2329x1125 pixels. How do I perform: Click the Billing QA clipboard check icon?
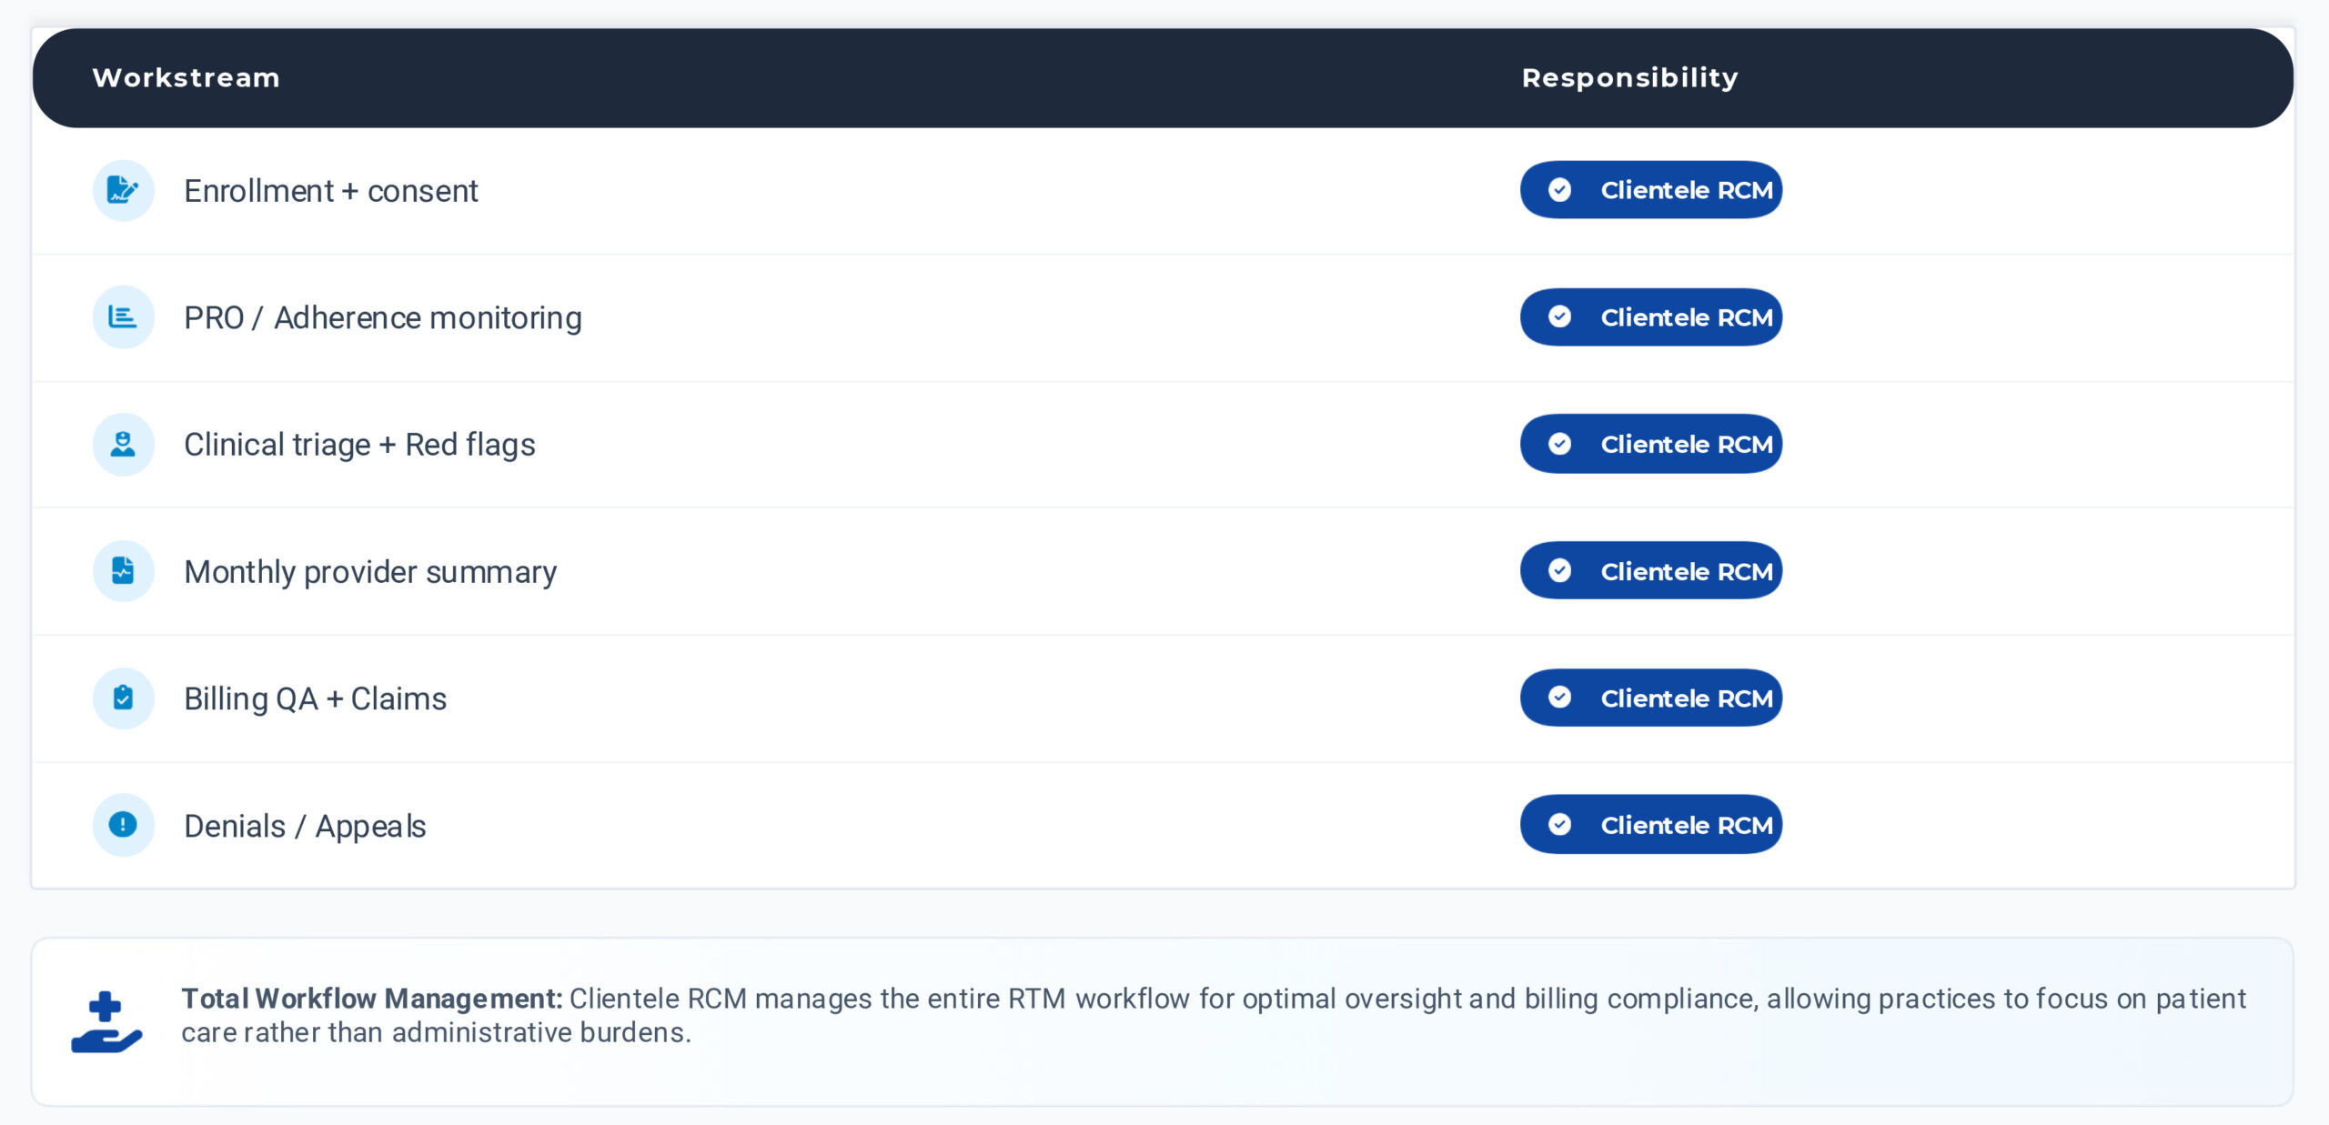[123, 698]
